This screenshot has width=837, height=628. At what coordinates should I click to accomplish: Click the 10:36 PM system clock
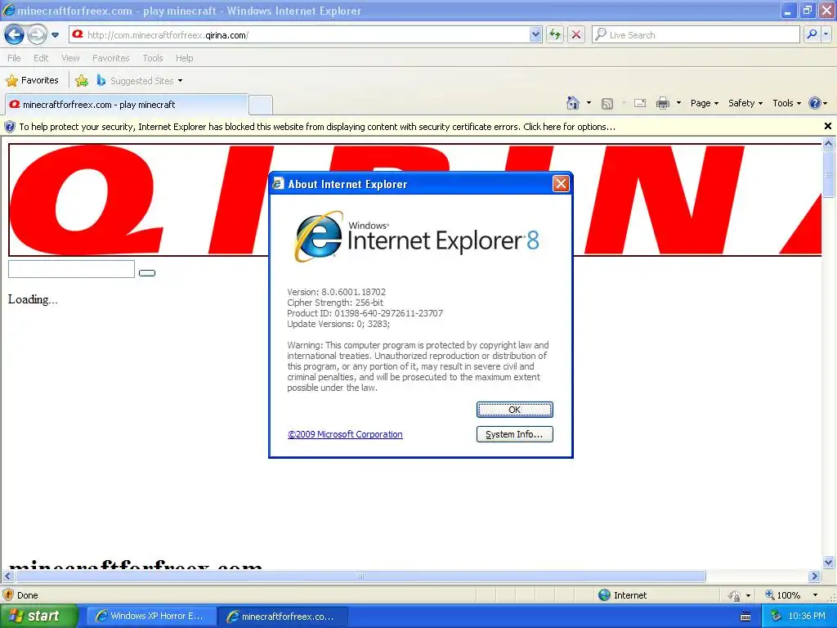pos(807,617)
